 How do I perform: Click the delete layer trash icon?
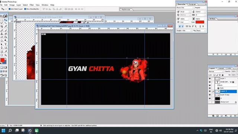pyautogui.click(x=235, y=116)
